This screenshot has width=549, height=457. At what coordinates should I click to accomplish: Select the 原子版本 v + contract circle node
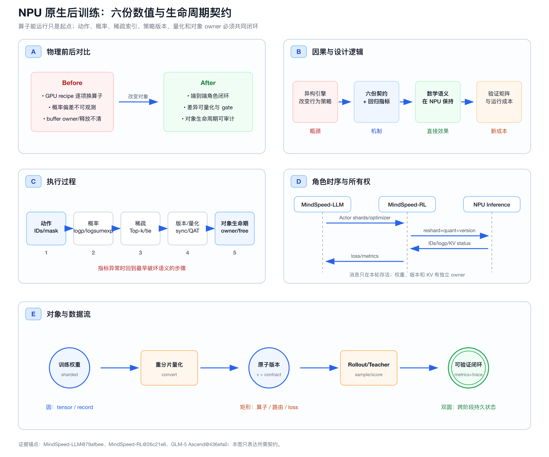click(x=269, y=368)
